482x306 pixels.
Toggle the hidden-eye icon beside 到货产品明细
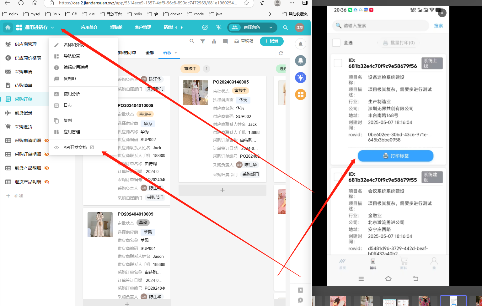pos(47,168)
